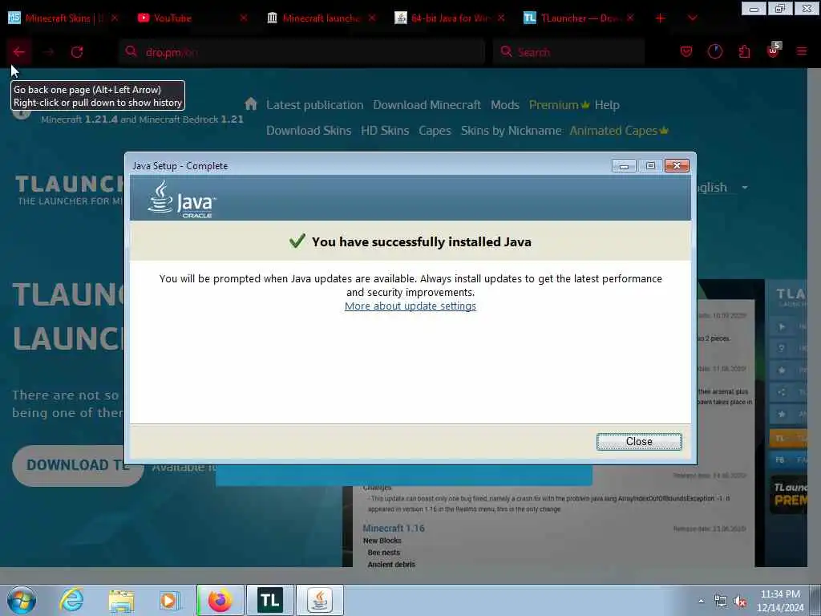Go to TLauncher site home icon

(251, 103)
